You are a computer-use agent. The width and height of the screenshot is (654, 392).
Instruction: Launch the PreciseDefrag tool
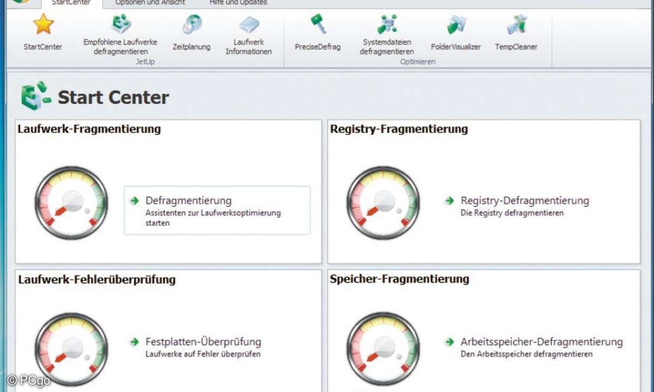coord(318,24)
